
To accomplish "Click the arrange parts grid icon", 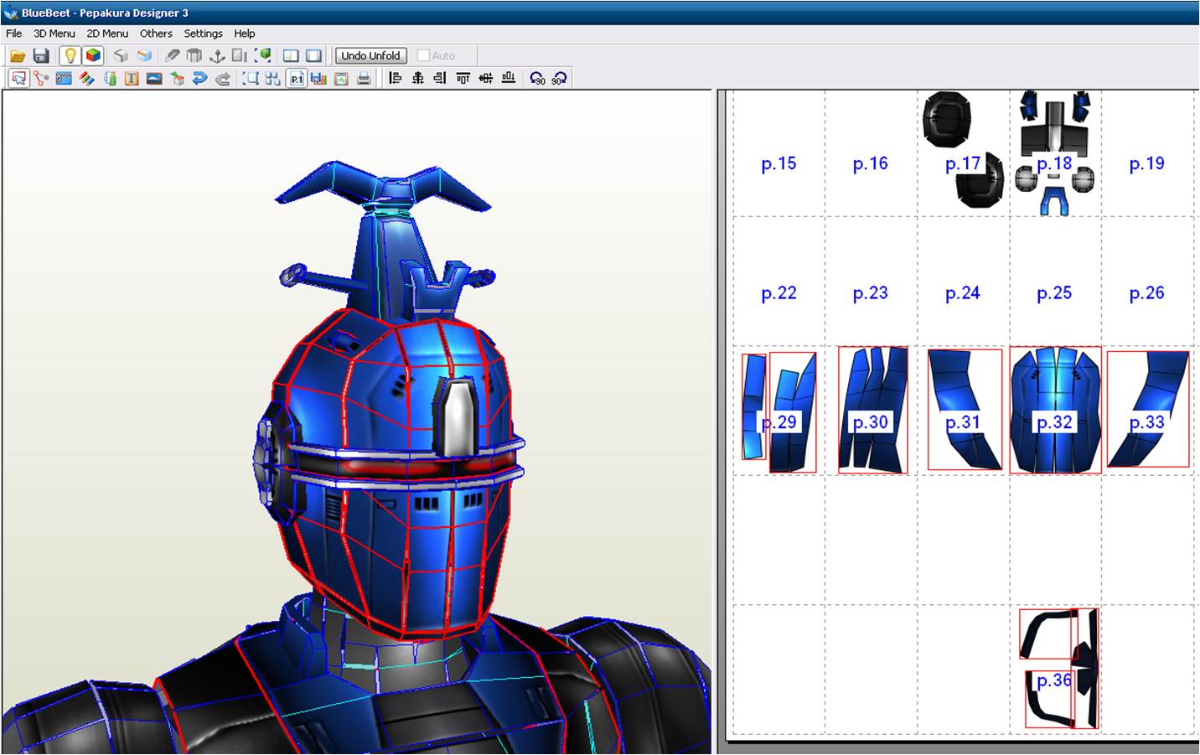I will pos(273,79).
